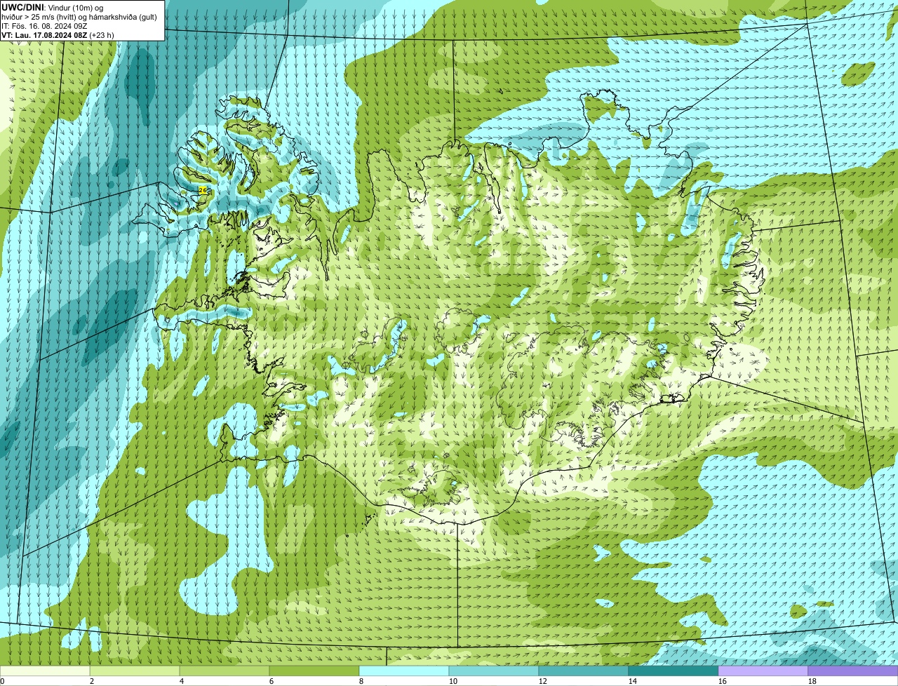Viewport: 898px width, 686px height.
Task: Click the '10' colorbar scale label
Action: click(453, 681)
